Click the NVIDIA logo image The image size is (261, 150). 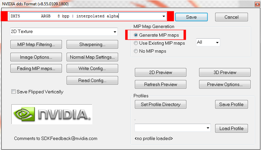coord(52,114)
